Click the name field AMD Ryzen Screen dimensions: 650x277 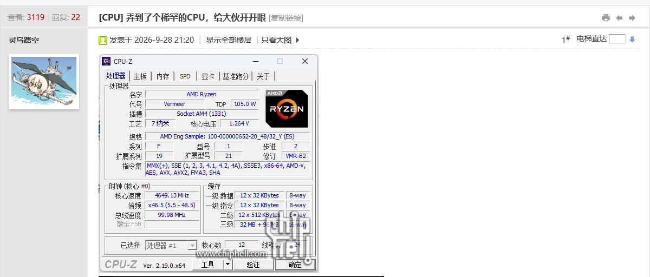click(x=201, y=94)
